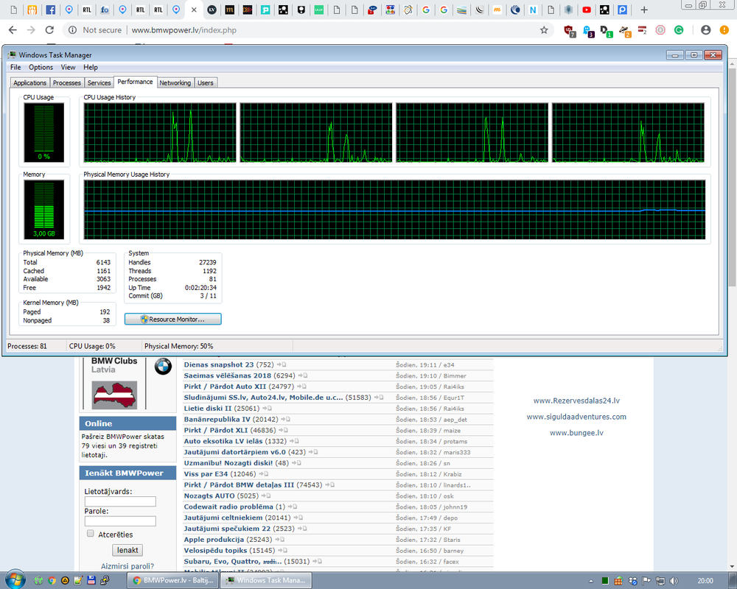Close the active BMWPower browser tab
The height and width of the screenshot is (589, 737).
[x=194, y=10]
